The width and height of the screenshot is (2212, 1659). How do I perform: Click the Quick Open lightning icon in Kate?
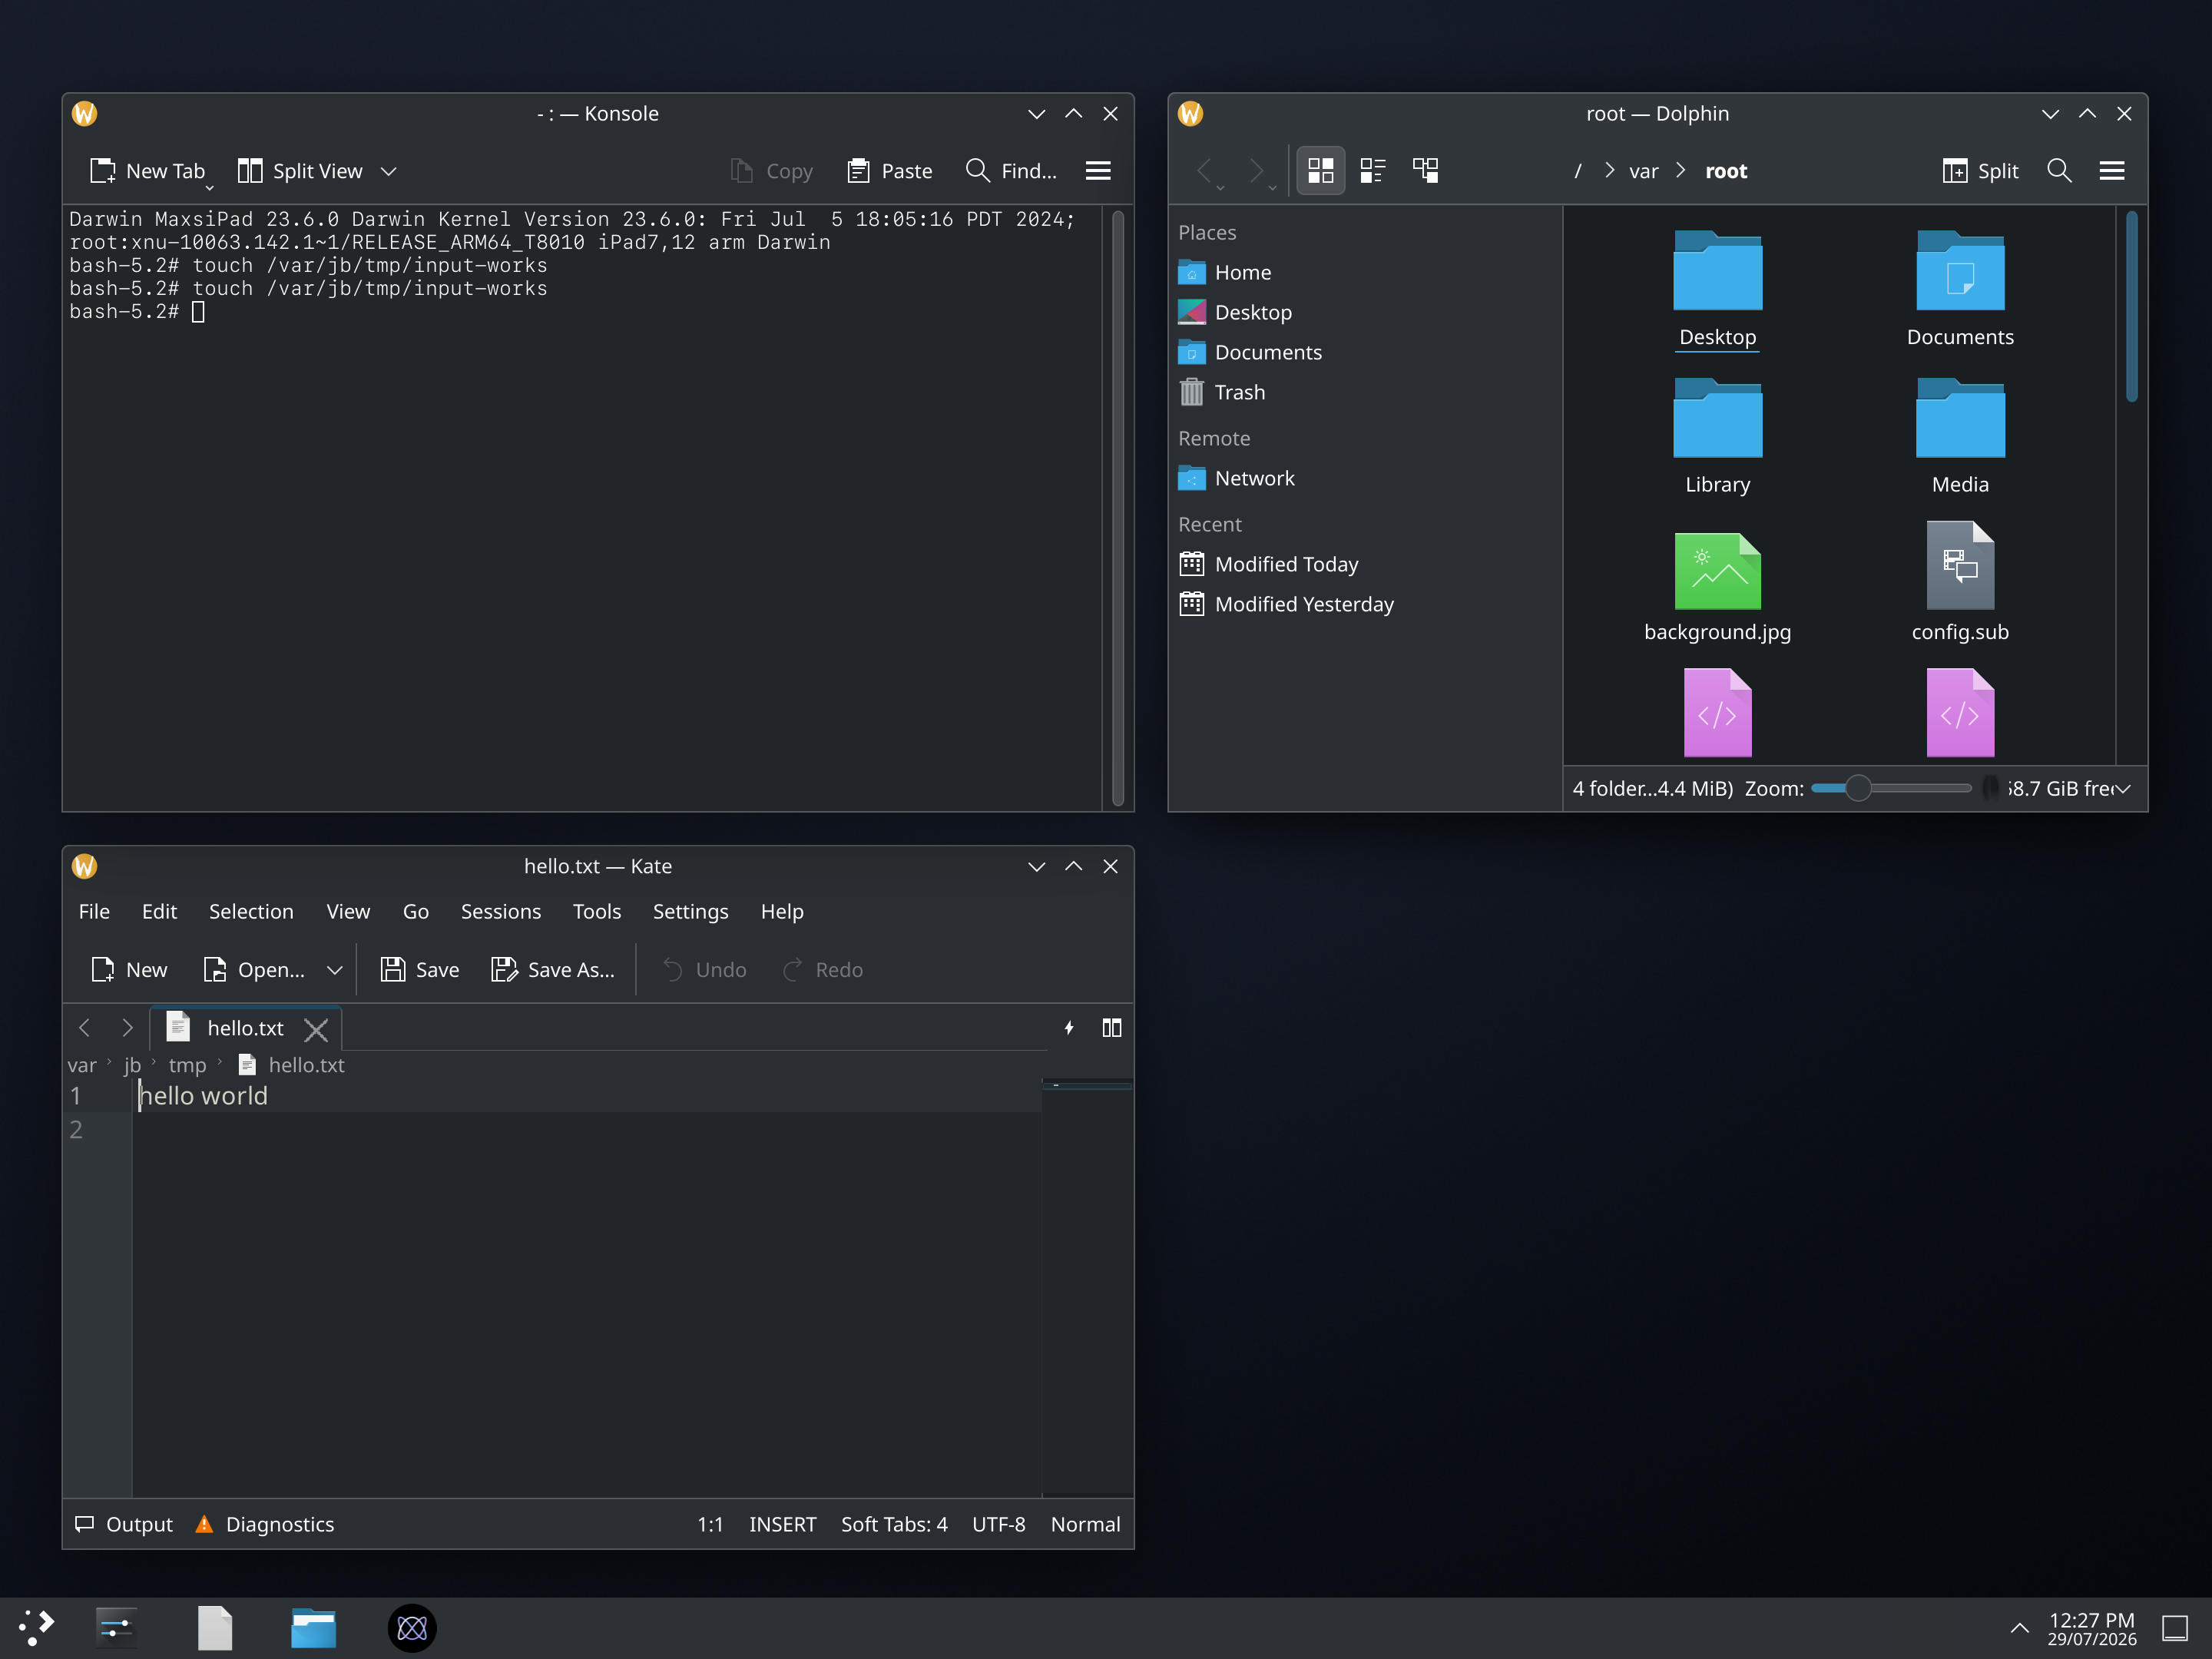point(1069,1027)
